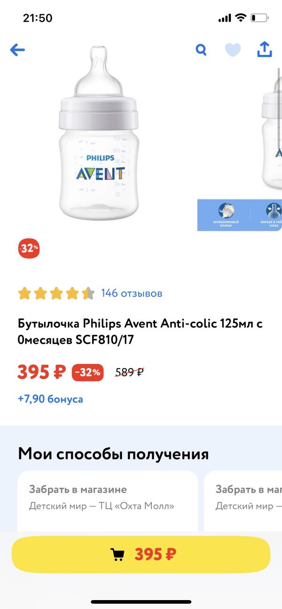Viewport: 282px width, 609px height.
Task: Tap the crossed-out 589 ₽ old price
Action: tap(129, 373)
